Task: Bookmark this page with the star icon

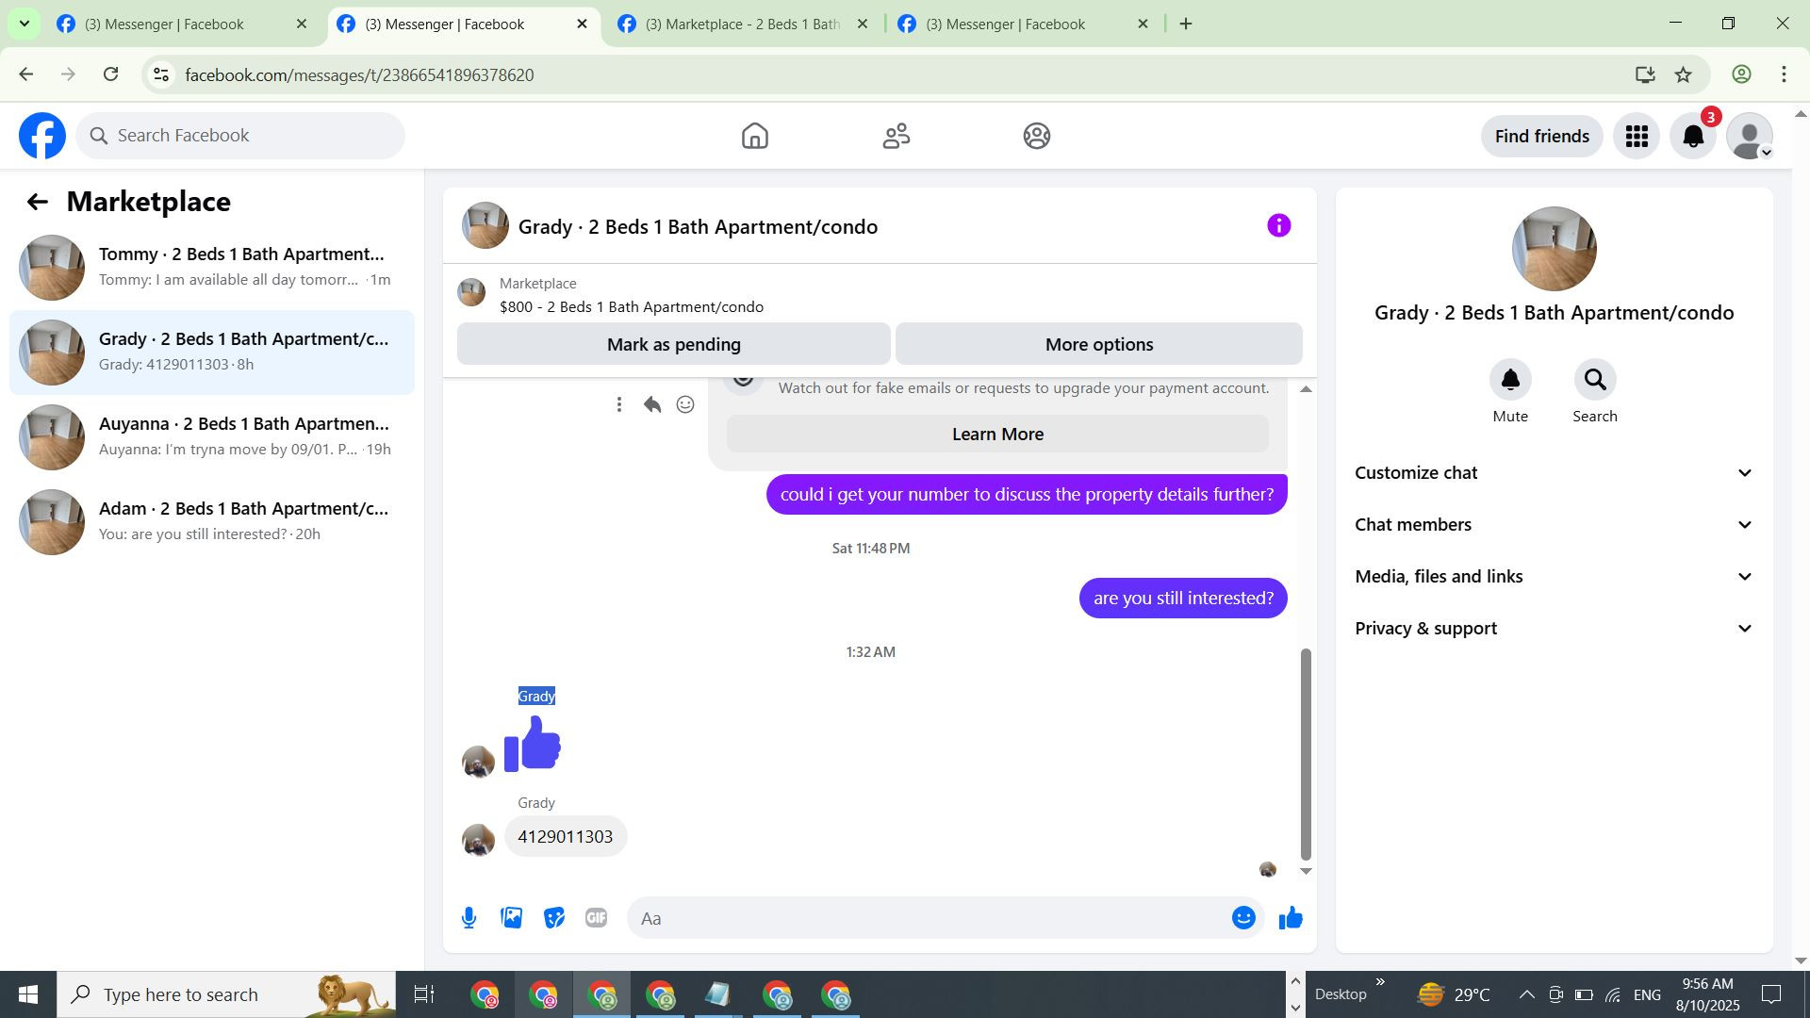Action: (x=1683, y=74)
